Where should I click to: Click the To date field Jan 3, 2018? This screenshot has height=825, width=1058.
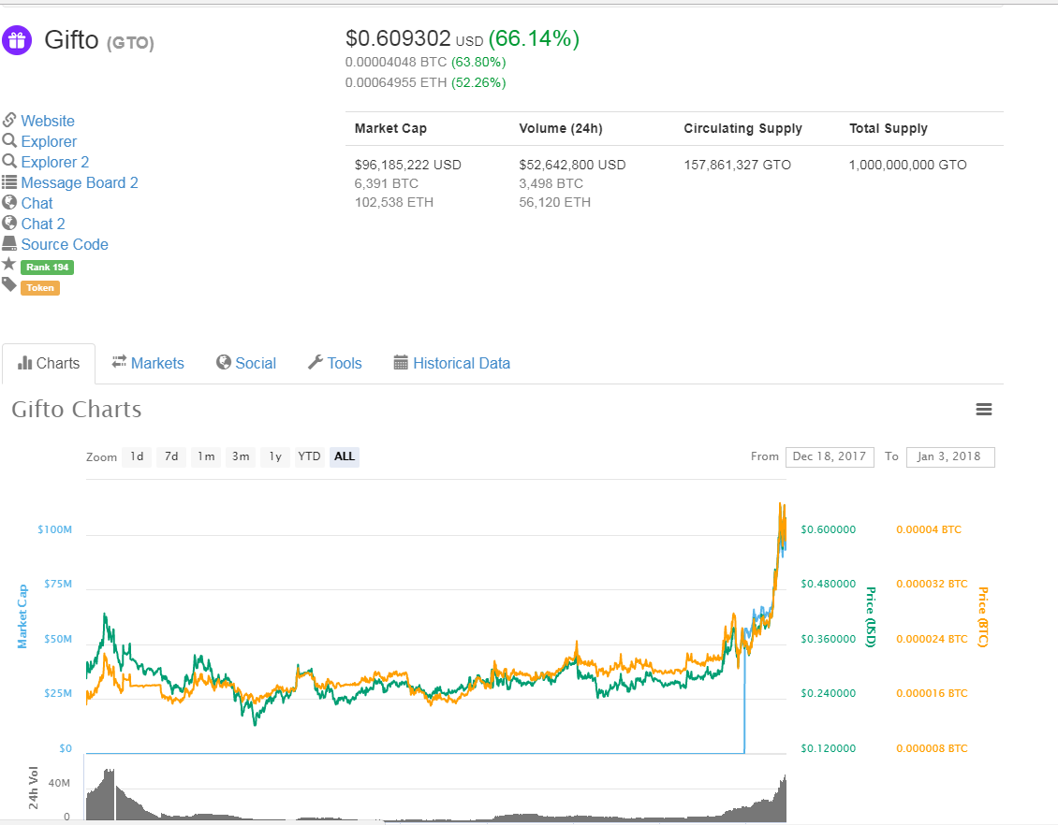950,457
